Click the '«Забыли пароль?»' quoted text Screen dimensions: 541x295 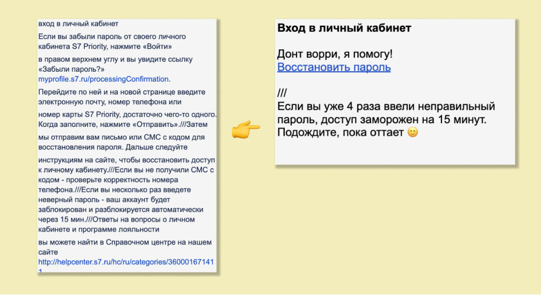(71, 69)
